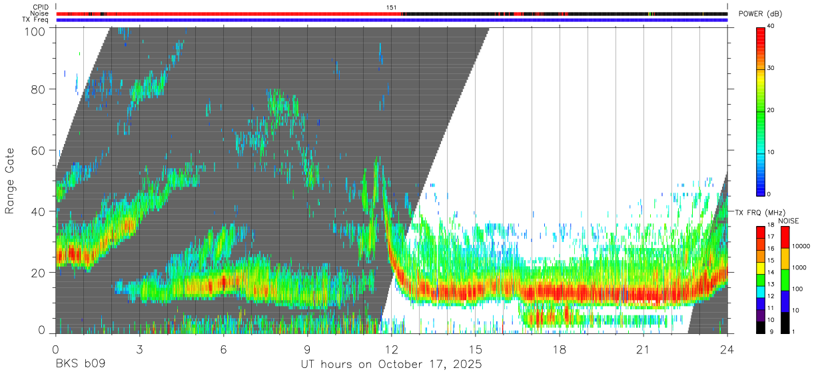
Task: Click the 18 tick on TX FRQ legend
Action: [x=771, y=225]
